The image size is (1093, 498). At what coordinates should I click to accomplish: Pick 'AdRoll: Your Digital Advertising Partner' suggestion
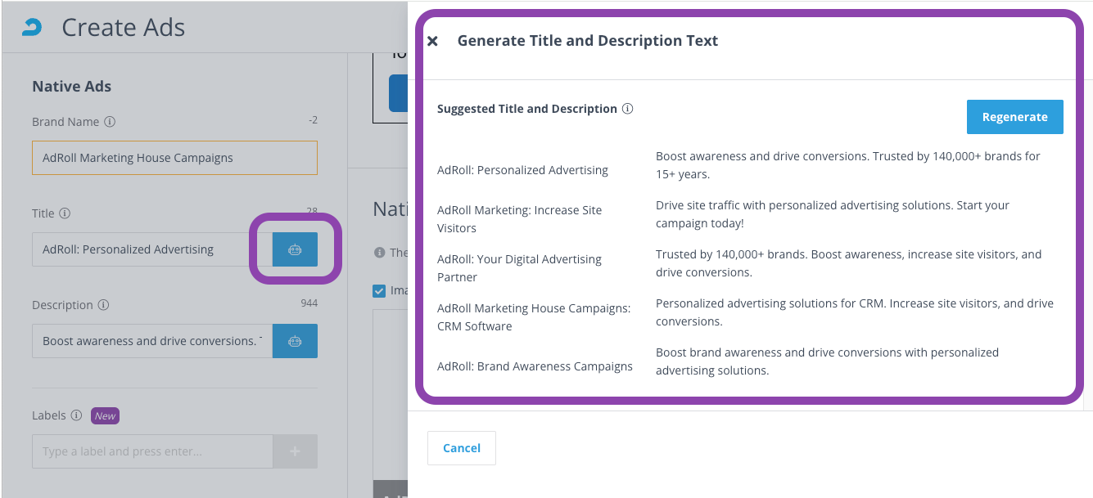tap(519, 268)
